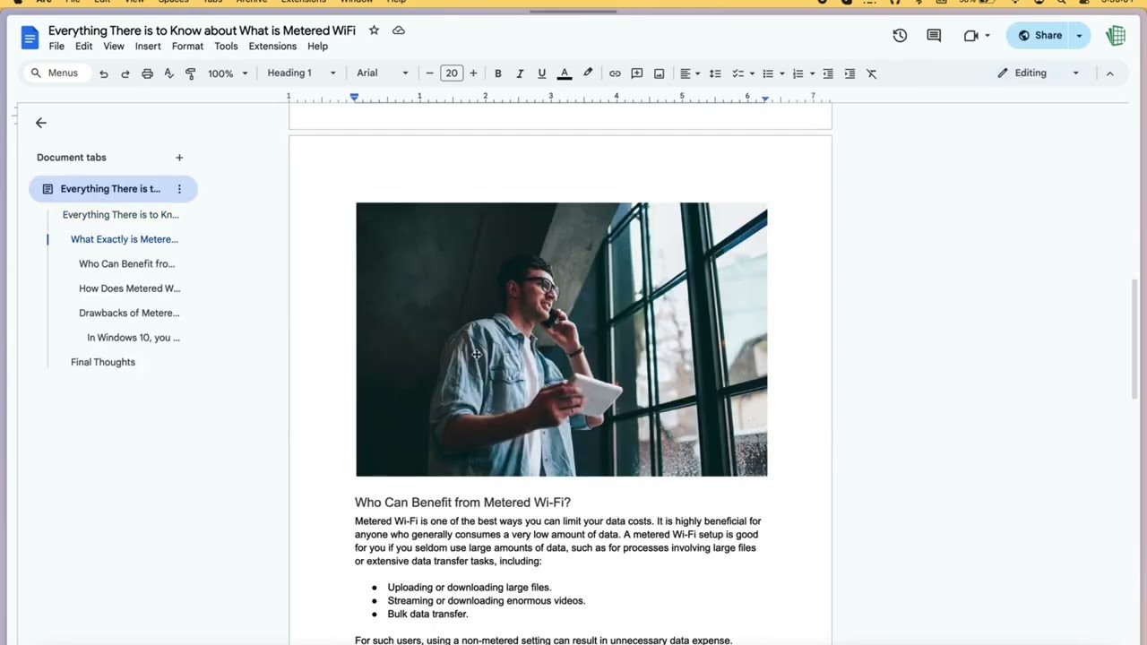1147x645 pixels.
Task: Open the Edit menu
Action: point(83,47)
